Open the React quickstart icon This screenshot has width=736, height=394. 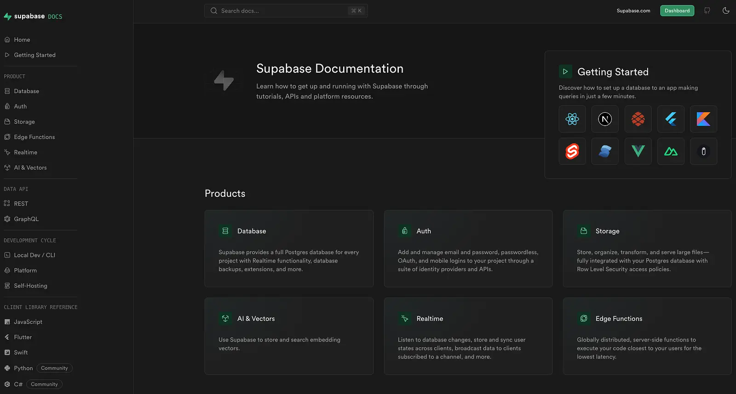(572, 119)
